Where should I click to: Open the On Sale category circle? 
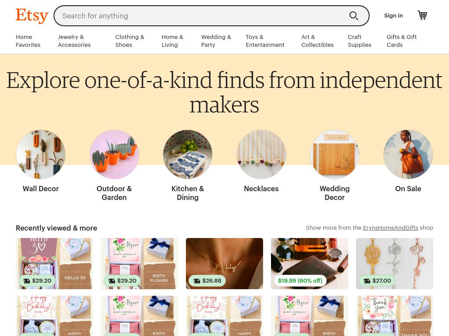(408, 154)
